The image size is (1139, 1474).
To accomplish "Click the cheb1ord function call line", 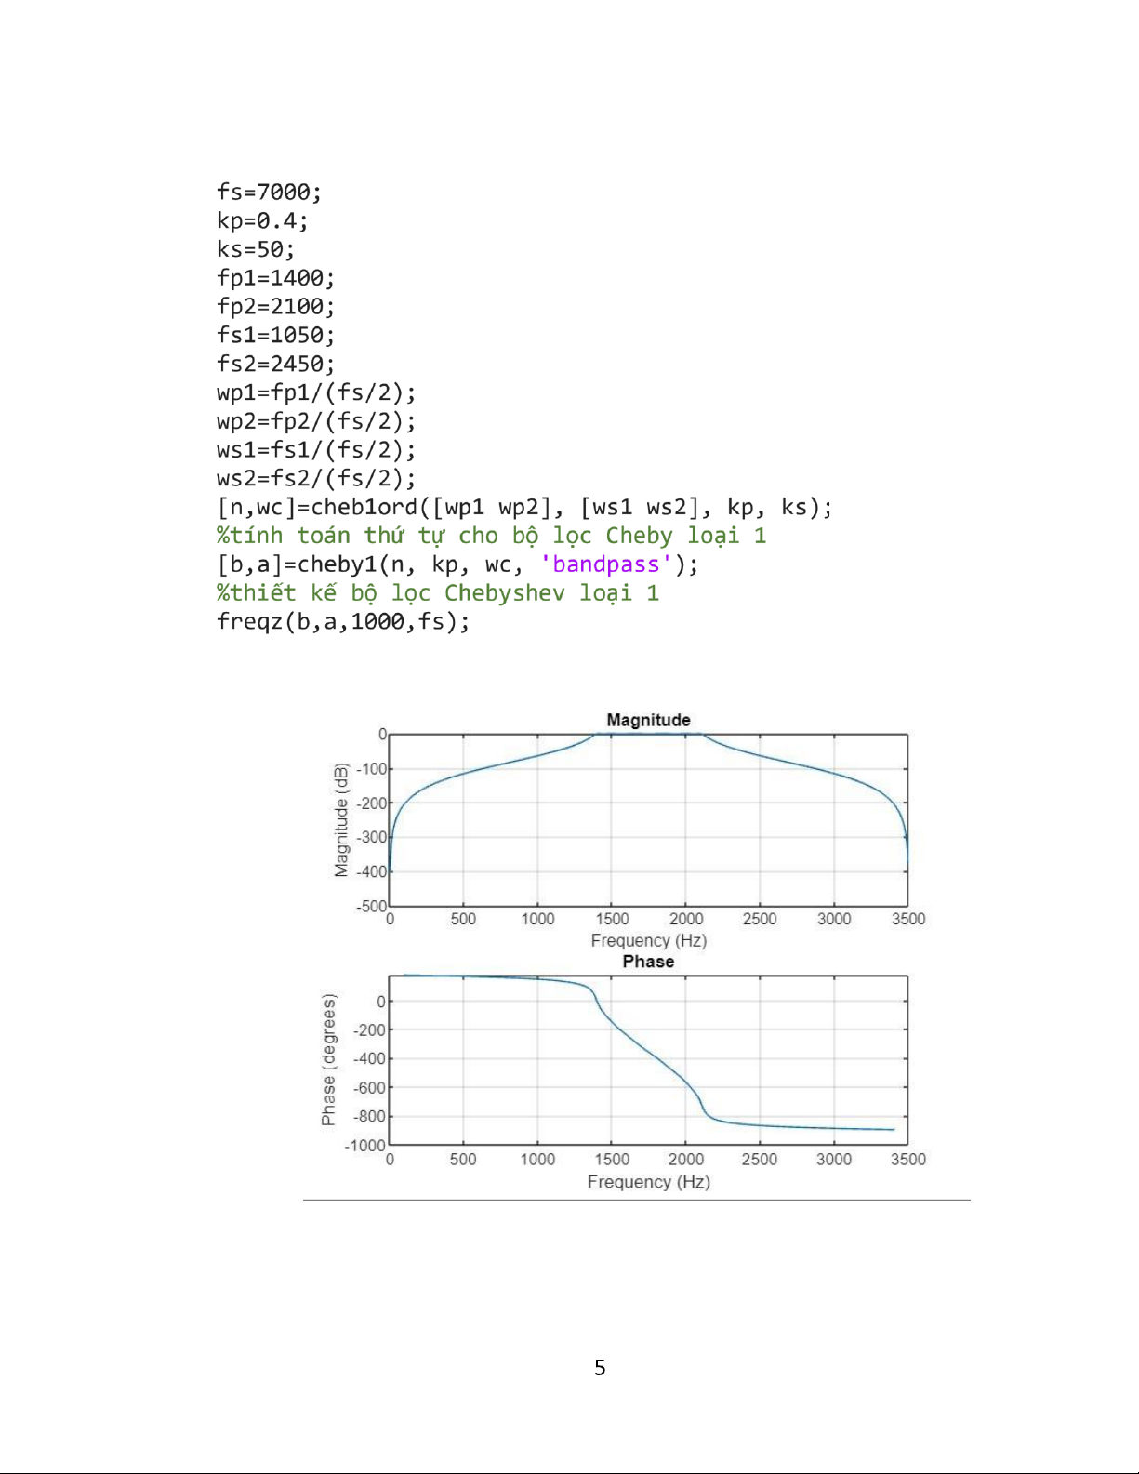I will click(x=524, y=508).
